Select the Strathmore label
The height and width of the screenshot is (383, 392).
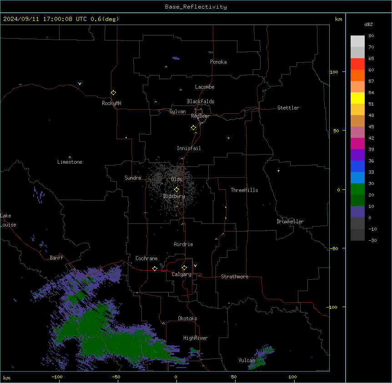(235, 277)
